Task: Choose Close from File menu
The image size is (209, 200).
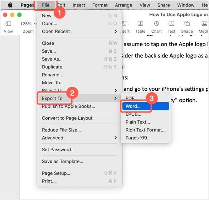Action: [x=79, y=43]
